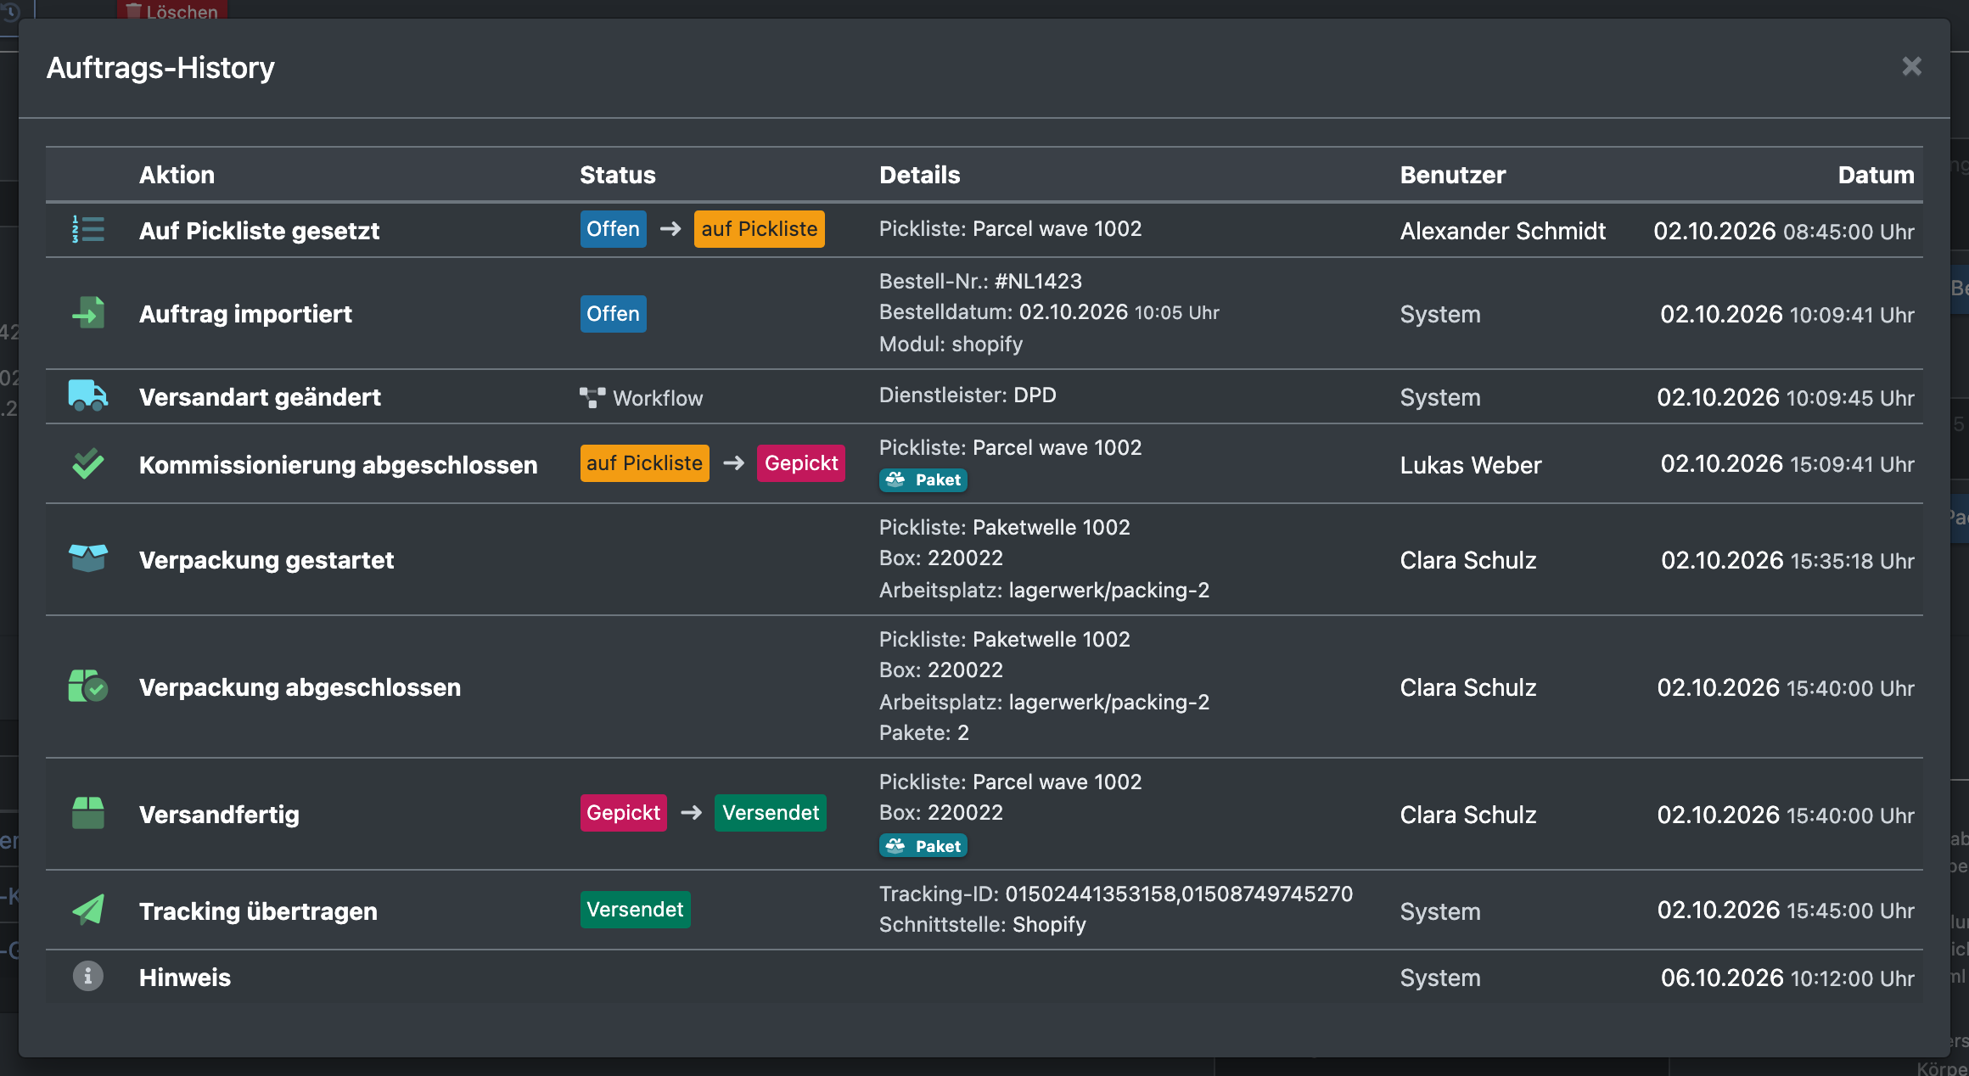
Task: Click the green package icon for Versandfertig
Action: click(x=88, y=813)
